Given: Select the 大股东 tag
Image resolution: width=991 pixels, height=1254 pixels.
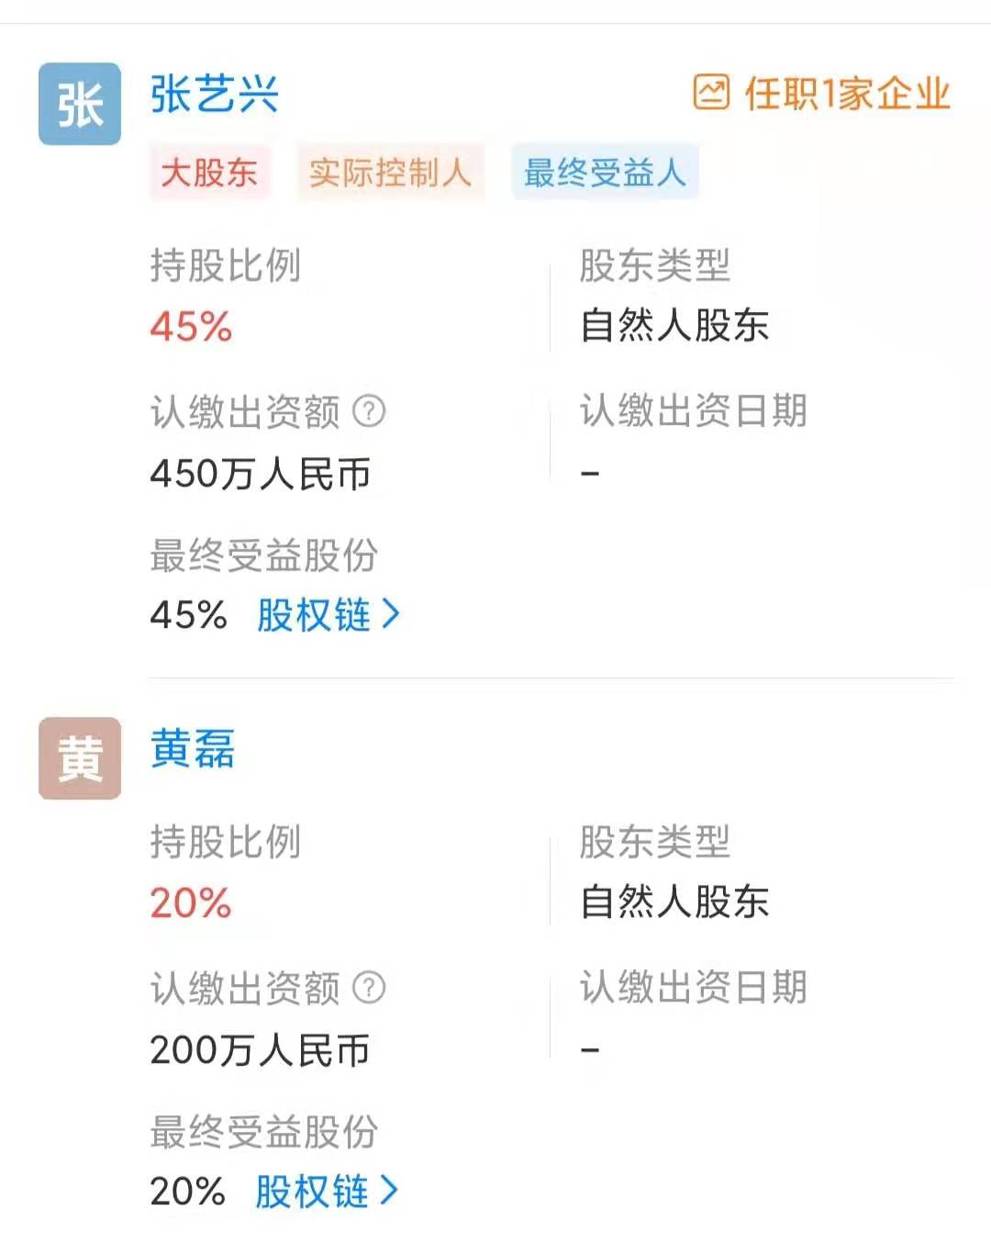Looking at the screenshot, I should tap(209, 173).
